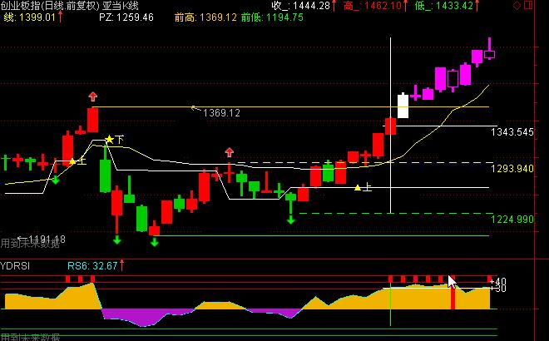Select the white candlestick on the chart

point(403,106)
